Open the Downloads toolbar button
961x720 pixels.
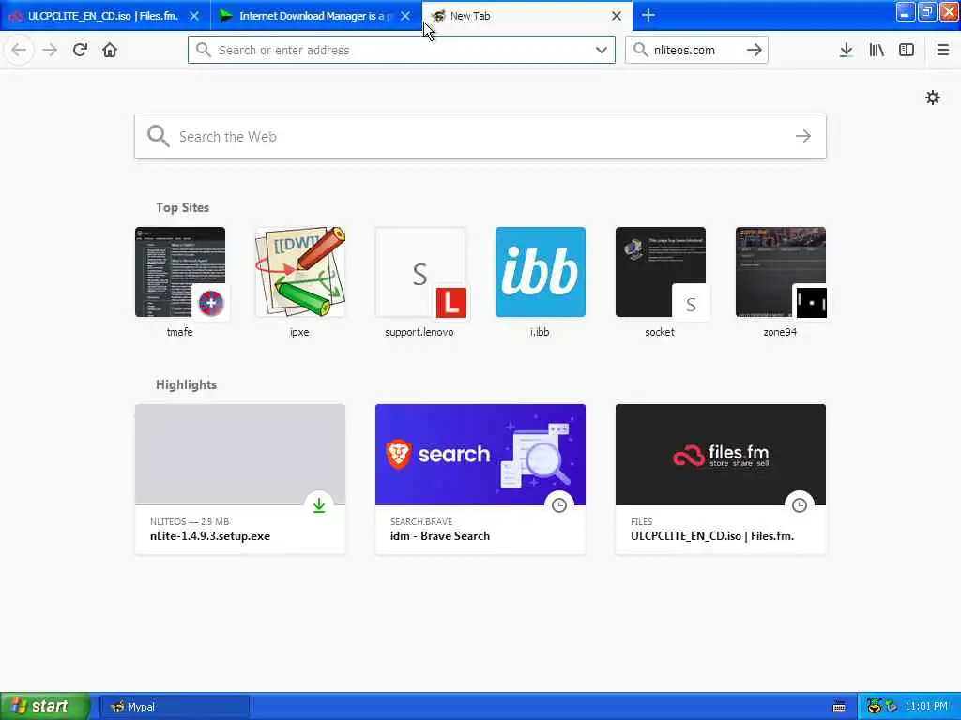(x=846, y=50)
